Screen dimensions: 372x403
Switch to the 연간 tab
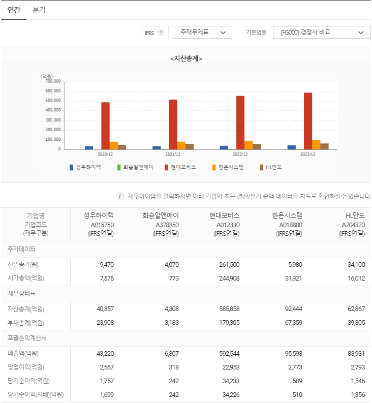[x=14, y=10]
